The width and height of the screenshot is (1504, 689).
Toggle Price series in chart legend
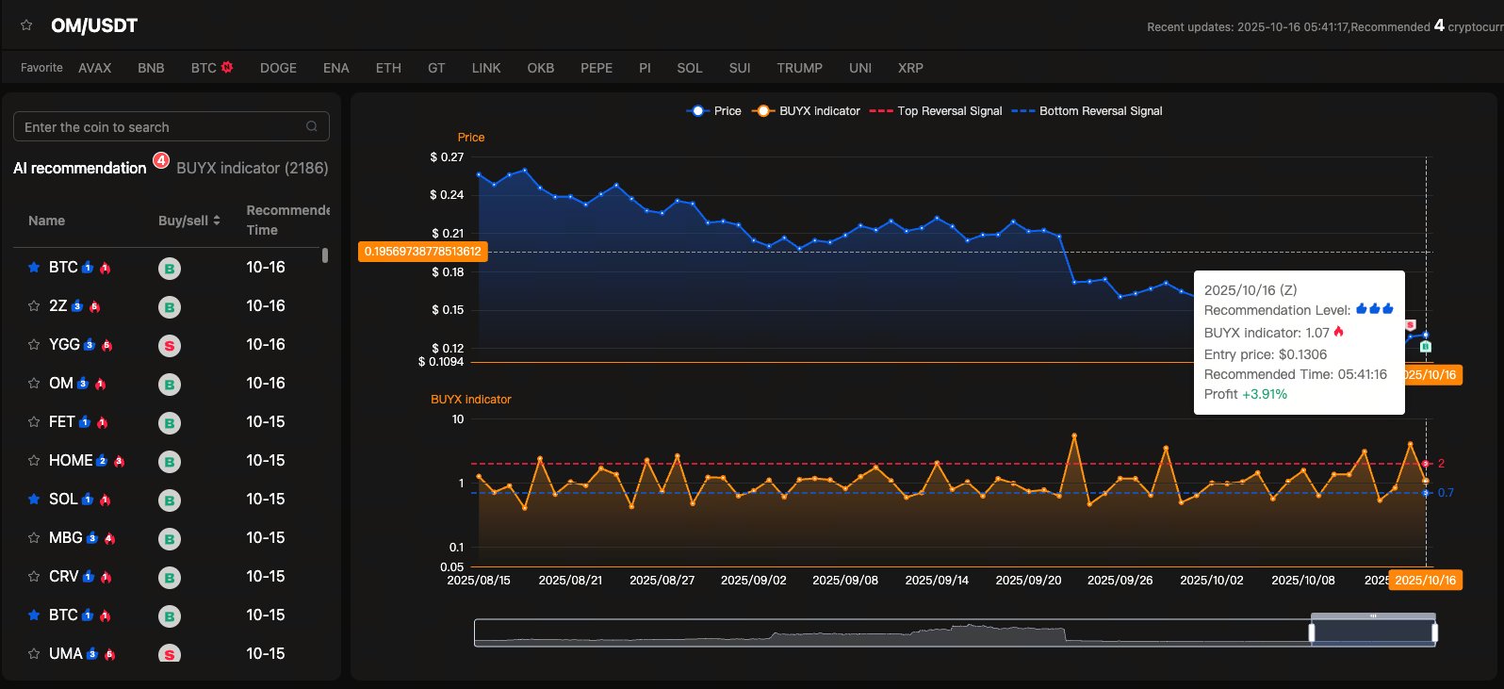tap(714, 111)
